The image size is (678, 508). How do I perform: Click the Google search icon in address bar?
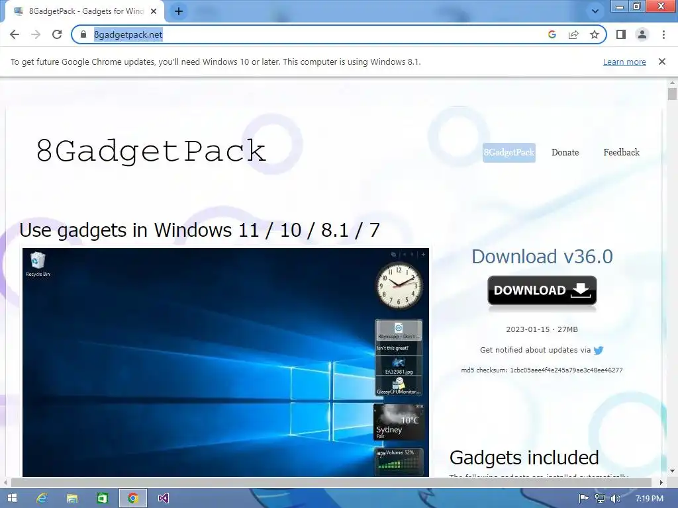[x=552, y=34]
